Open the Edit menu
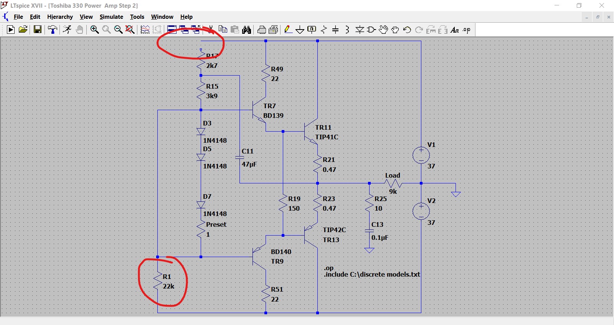The width and height of the screenshot is (614, 325). (x=35, y=17)
